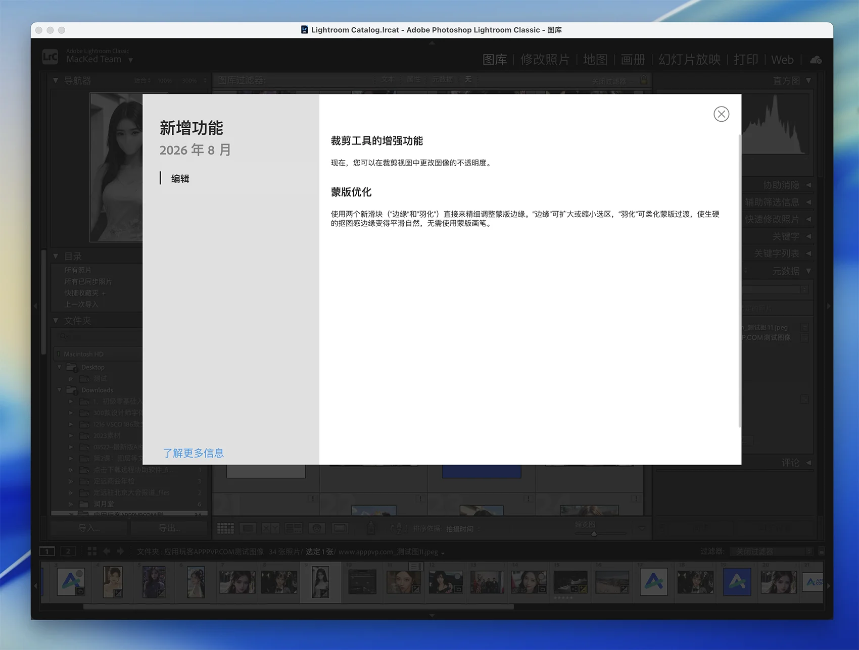859x650 pixels.
Task: Click the 导入 button
Action: pyautogui.click(x=89, y=528)
